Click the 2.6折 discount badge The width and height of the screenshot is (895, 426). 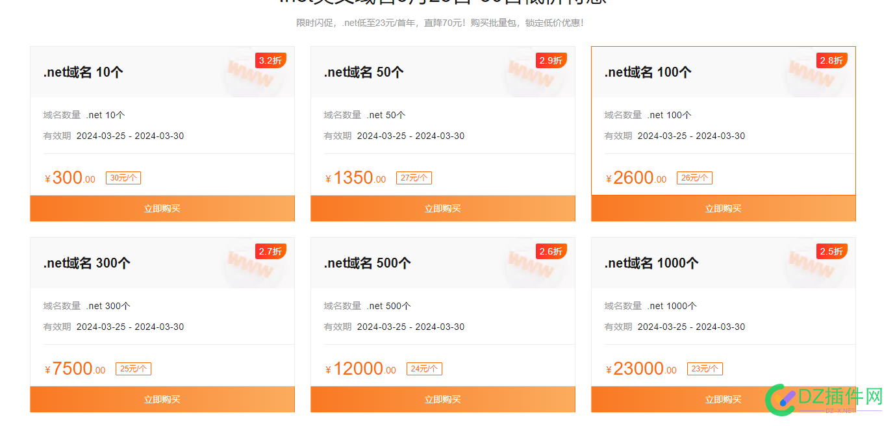(x=551, y=251)
